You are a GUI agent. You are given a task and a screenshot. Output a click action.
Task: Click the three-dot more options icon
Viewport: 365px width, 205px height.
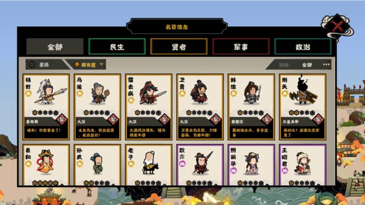tap(326, 64)
